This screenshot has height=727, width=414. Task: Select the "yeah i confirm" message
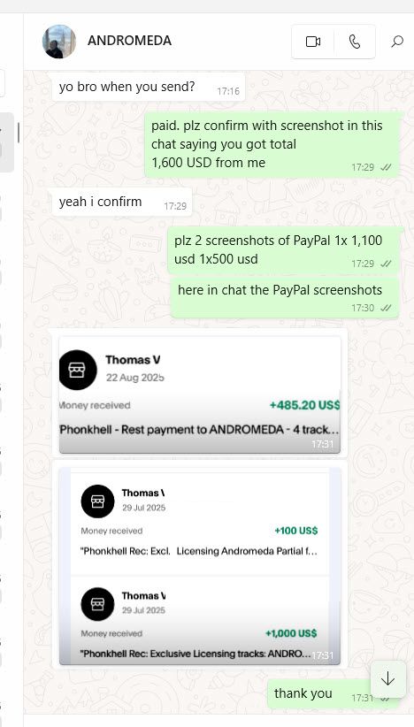(122, 203)
